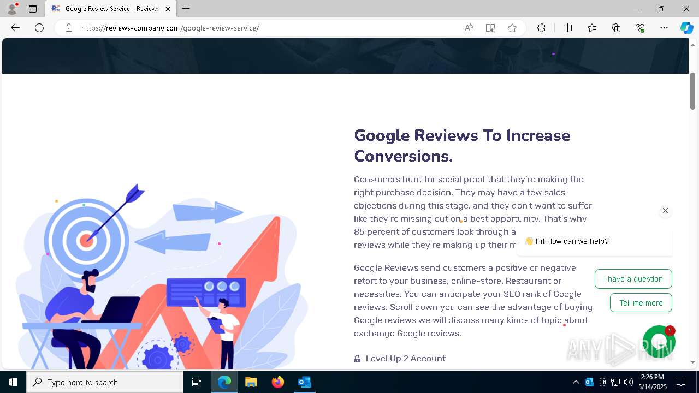Open the green chat widget bubble
Screen dimensions: 699x393
[659, 342]
